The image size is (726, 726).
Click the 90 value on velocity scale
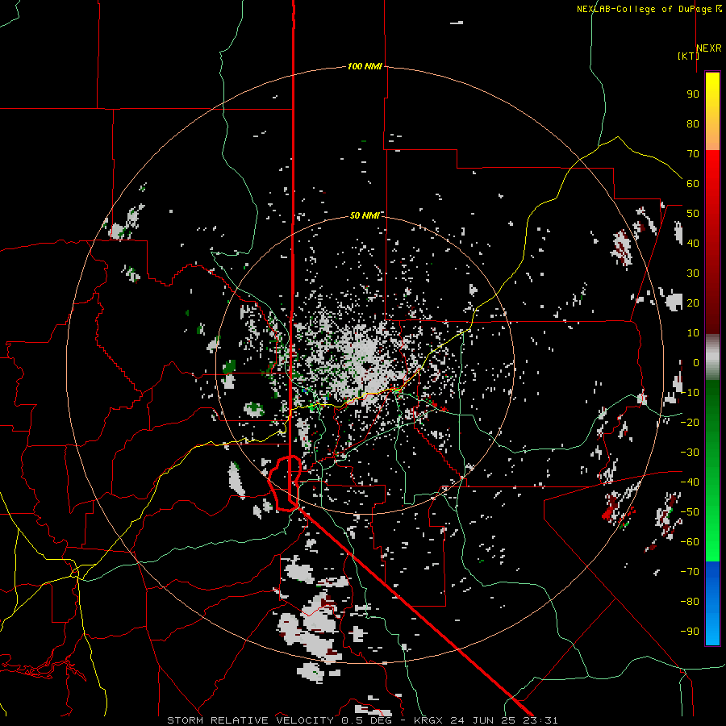coord(693,94)
